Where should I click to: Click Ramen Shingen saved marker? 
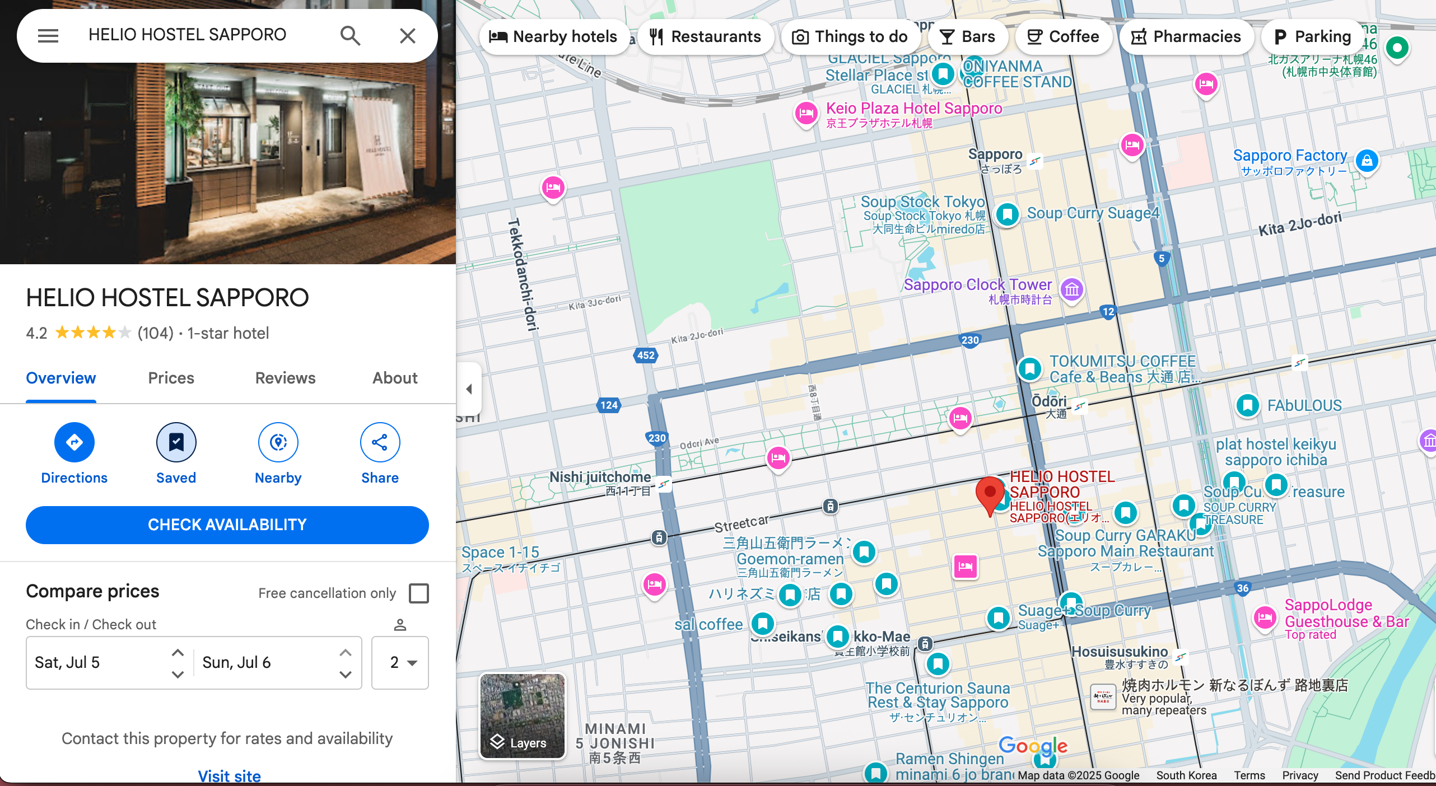click(875, 773)
